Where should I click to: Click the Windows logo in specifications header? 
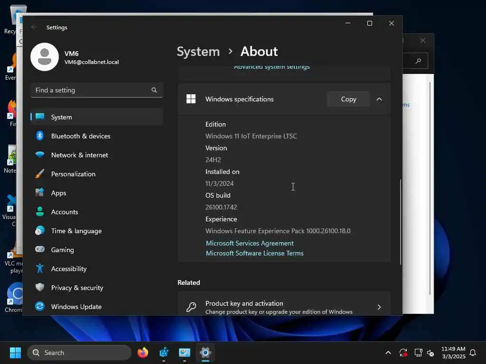[x=191, y=99]
